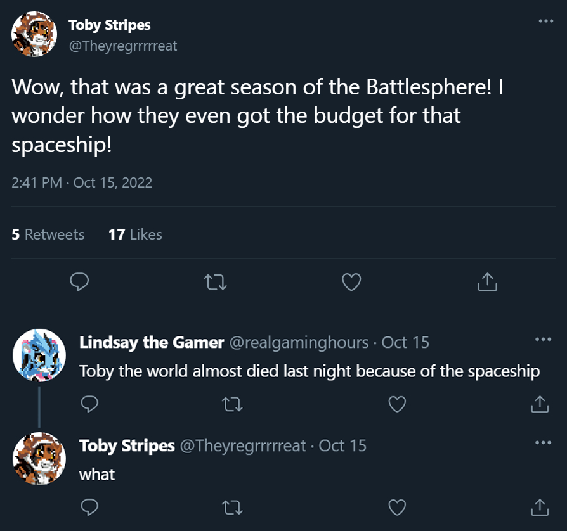Screen dimensions: 567x531
Task: View the 17 Likes list
Action: click(135, 234)
